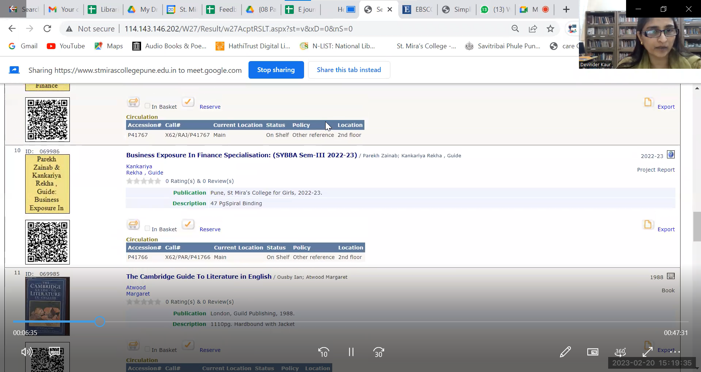This screenshot has height=372, width=701.
Task: Switch to the St. Mi calendar tab
Action: tap(182, 10)
